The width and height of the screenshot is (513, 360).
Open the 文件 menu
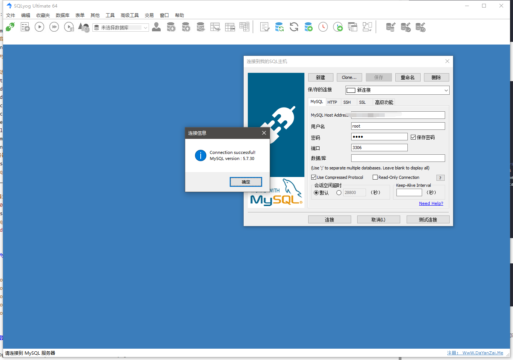(11, 15)
